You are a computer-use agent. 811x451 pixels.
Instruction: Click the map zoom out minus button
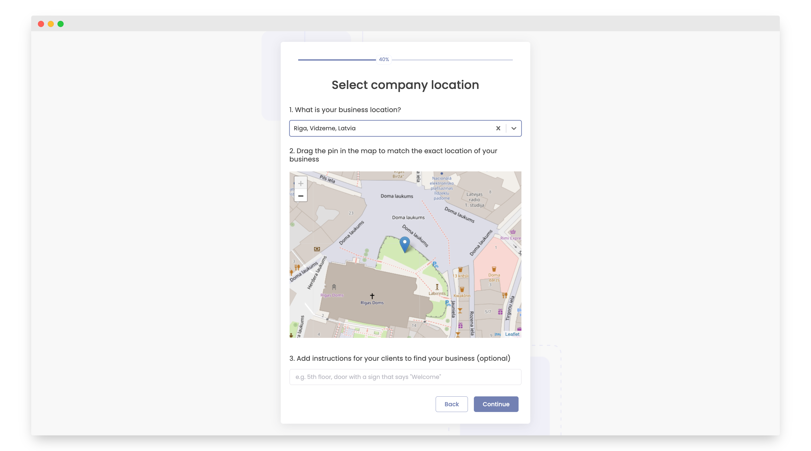(x=300, y=196)
